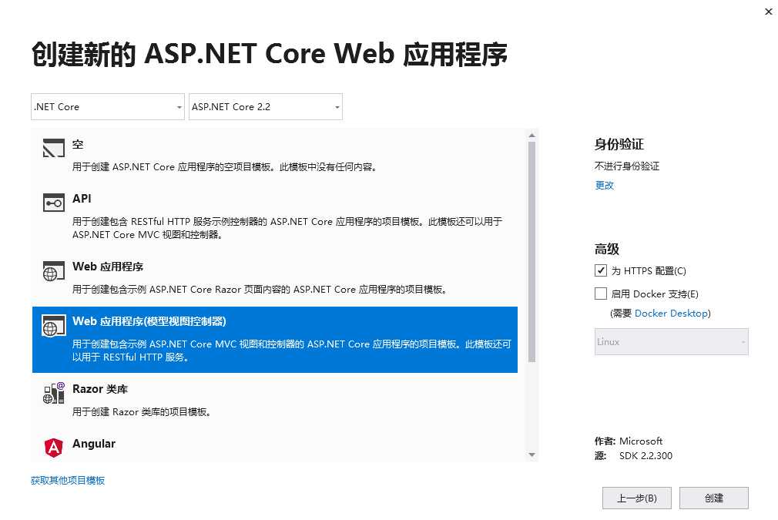Viewport: 778px width, 520px height.
Task: Click the Angular logo icon
Action: pyautogui.click(x=54, y=448)
